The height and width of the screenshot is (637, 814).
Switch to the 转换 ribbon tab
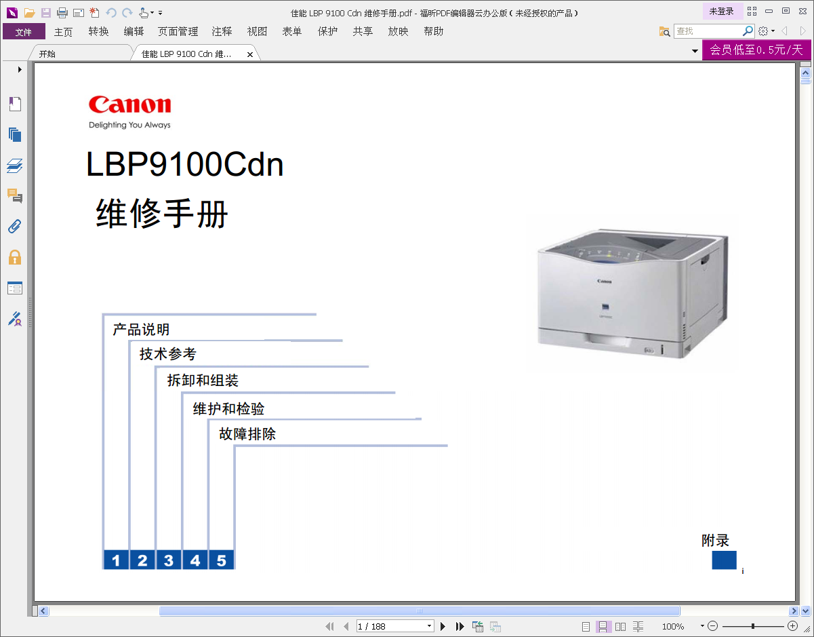[x=98, y=31]
